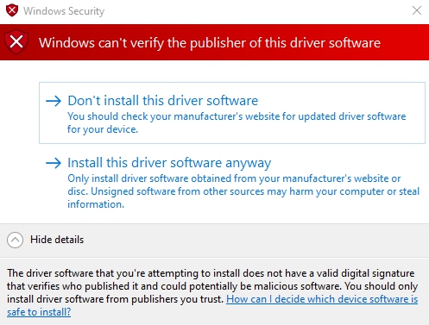
Task: Click the text "You should check your manufacturer's website"
Action: click(173, 116)
